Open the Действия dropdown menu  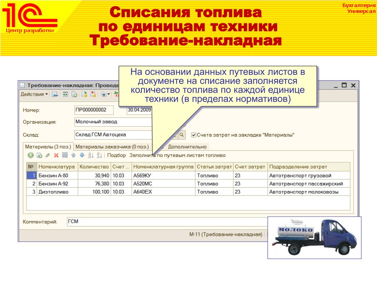tap(34, 94)
